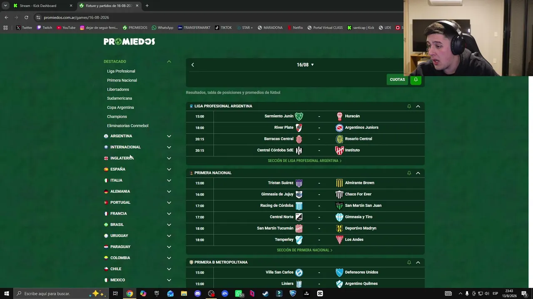Expand the BRASIL sidebar group
Screen dimensions: 533x299
tap(169, 225)
